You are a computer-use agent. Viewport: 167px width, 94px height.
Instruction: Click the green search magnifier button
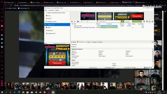coord(122,21)
